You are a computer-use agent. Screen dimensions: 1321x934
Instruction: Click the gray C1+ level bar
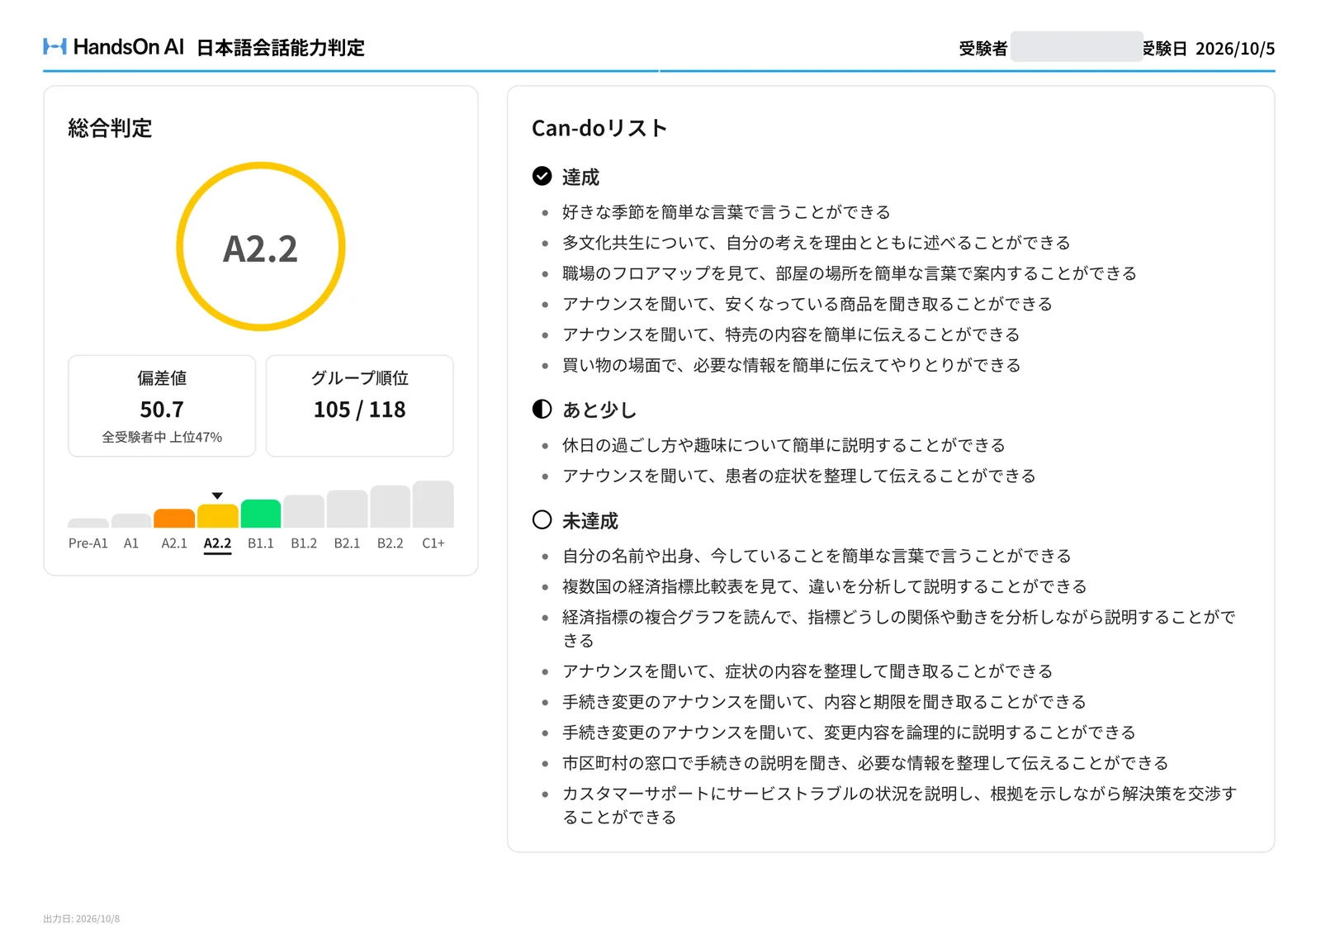(433, 505)
